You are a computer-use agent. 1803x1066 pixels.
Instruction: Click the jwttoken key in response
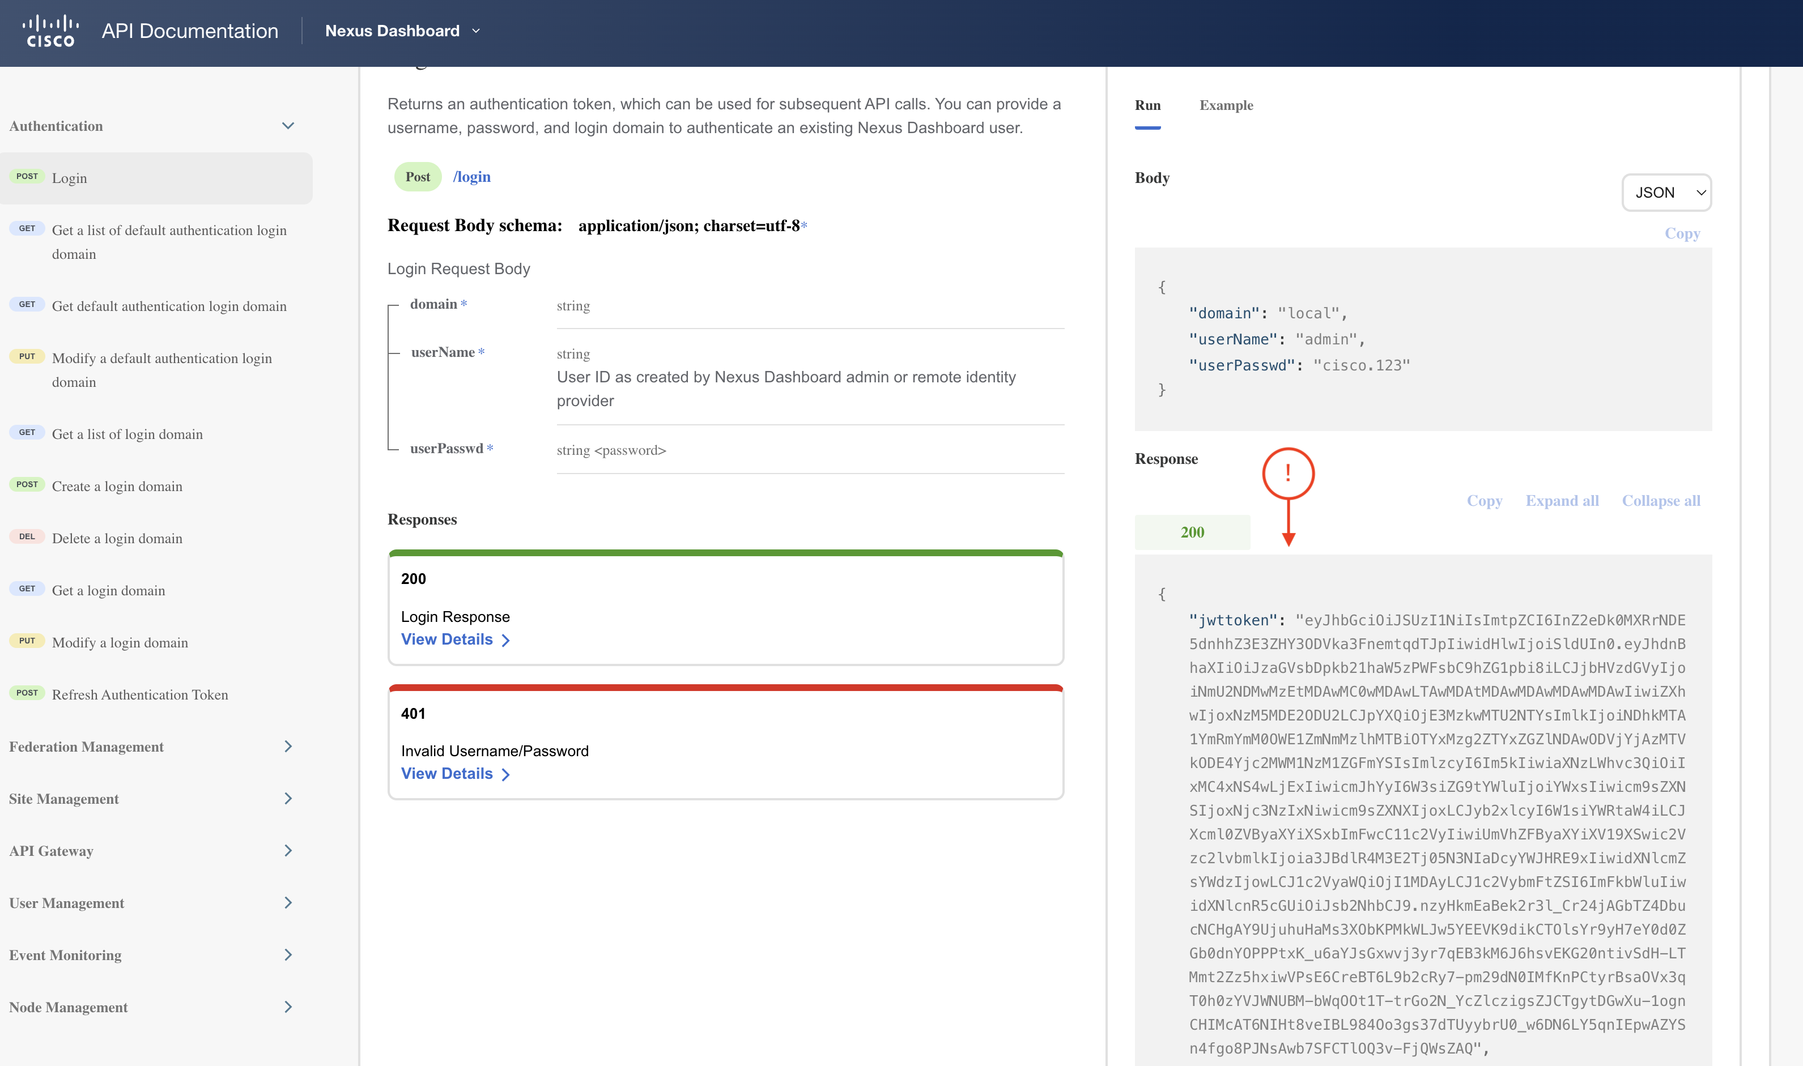point(1233,620)
